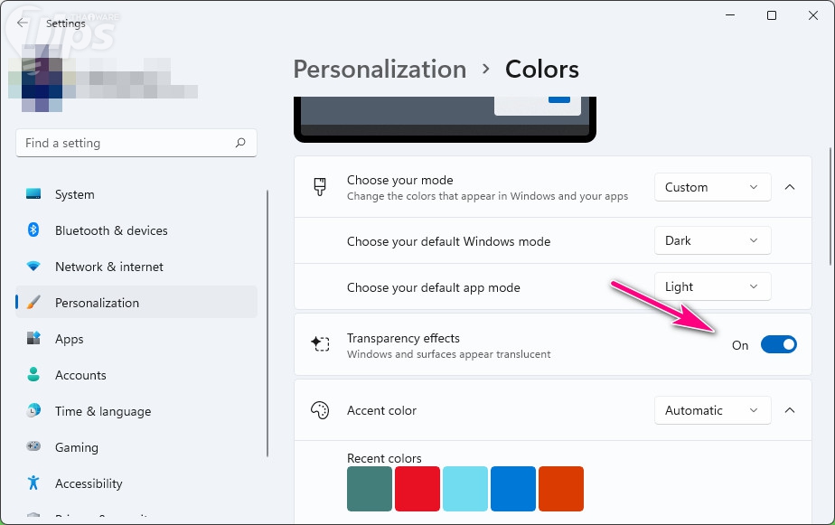The image size is (835, 525).
Task: Click the Bluetooth icon in sidebar
Action: [33, 230]
